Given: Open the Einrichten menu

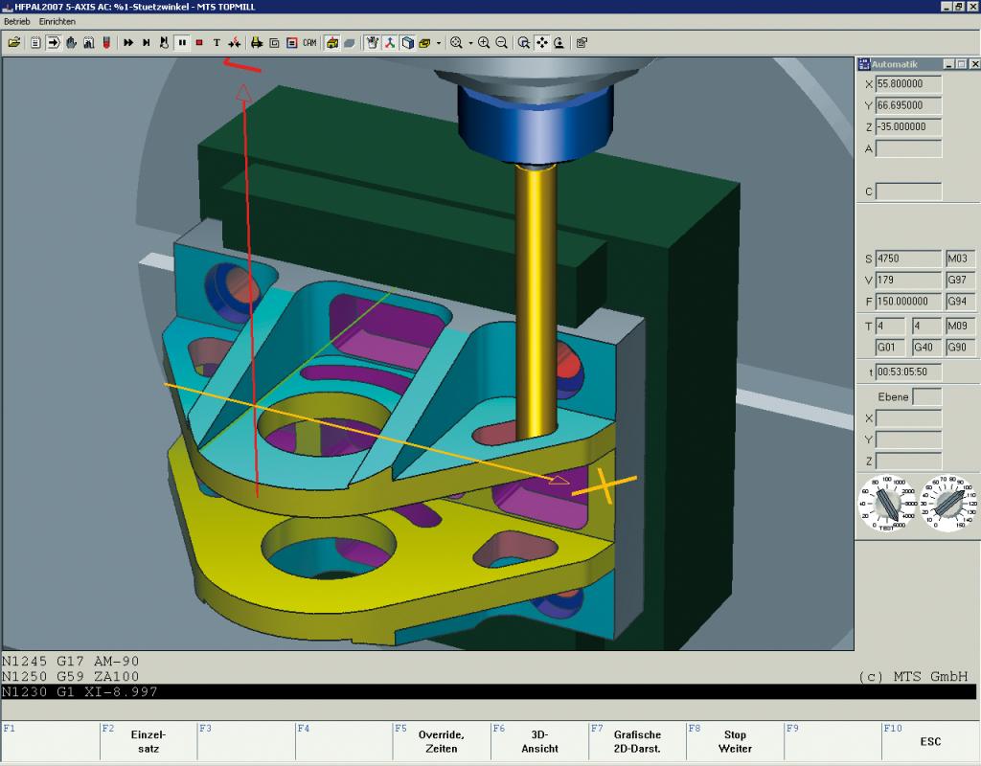Looking at the screenshot, I should coord(57,21).
